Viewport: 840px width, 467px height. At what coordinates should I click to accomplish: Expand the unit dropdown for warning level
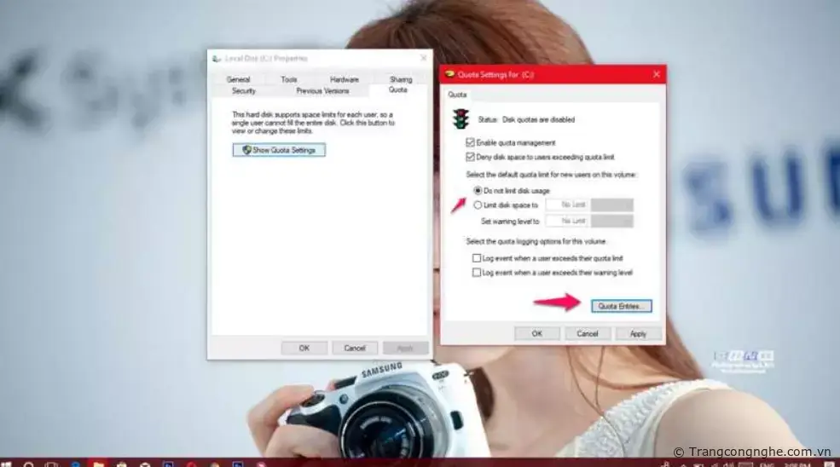point(612,221)
